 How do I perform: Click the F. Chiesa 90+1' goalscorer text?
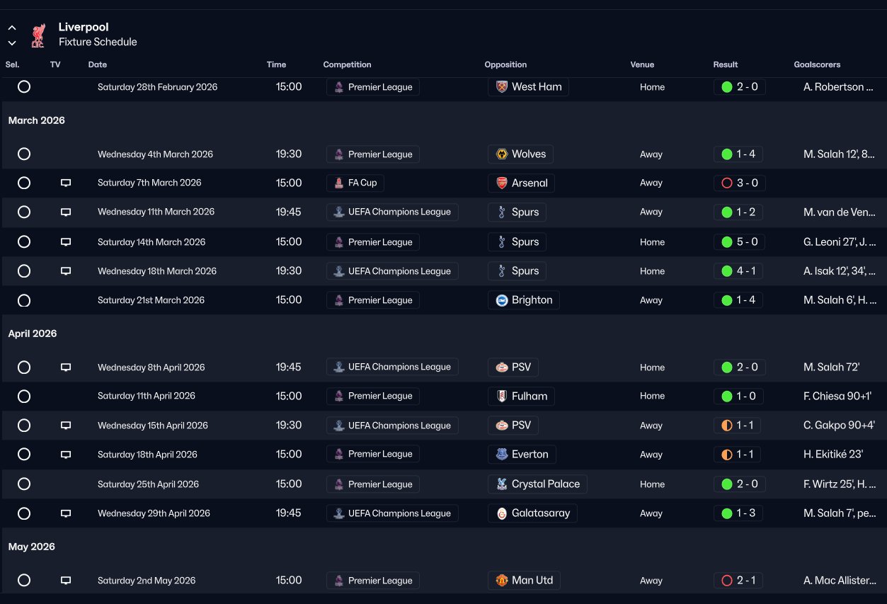click(x=837, y=396)
